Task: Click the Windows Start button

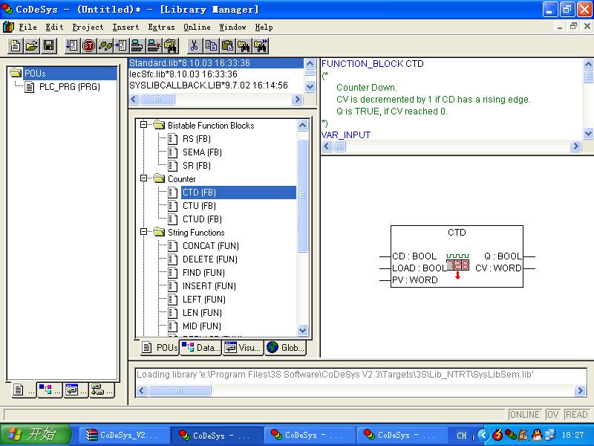Action: click(35, 435)
